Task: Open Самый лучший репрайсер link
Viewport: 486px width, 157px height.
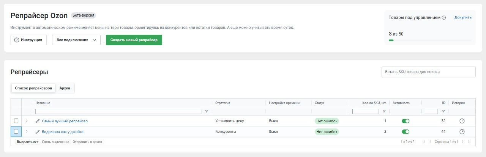Action: tap(65, 121)
